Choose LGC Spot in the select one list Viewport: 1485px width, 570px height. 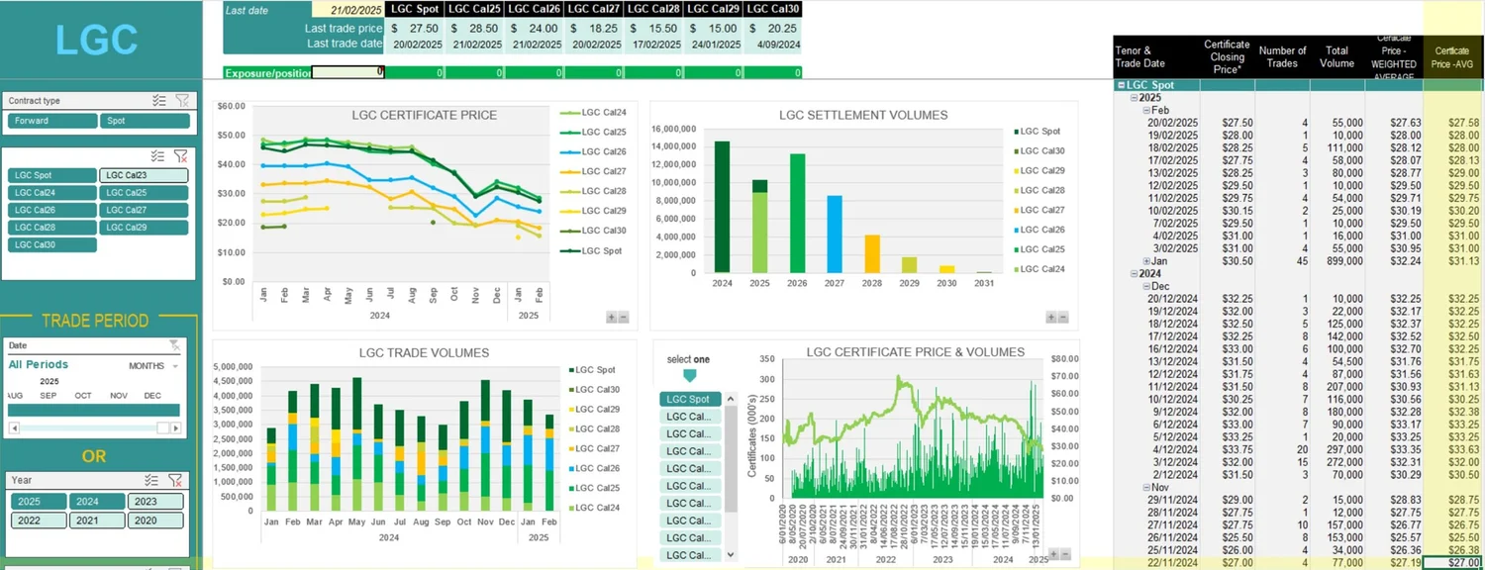click(x=689, y=399)
